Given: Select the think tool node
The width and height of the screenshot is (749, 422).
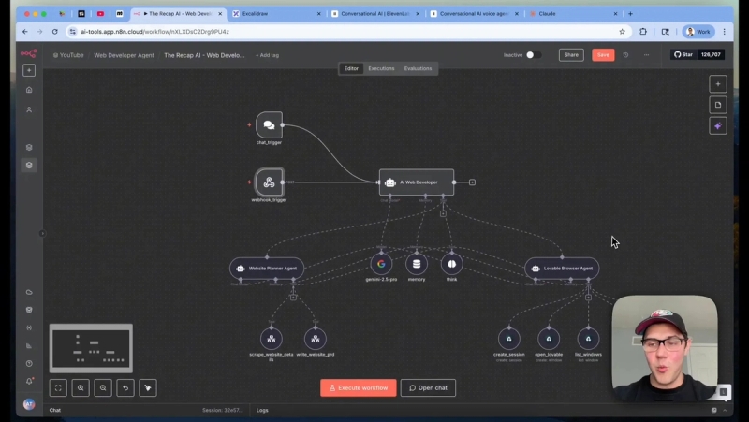Looking at the screenshot, I should (451, 264).
